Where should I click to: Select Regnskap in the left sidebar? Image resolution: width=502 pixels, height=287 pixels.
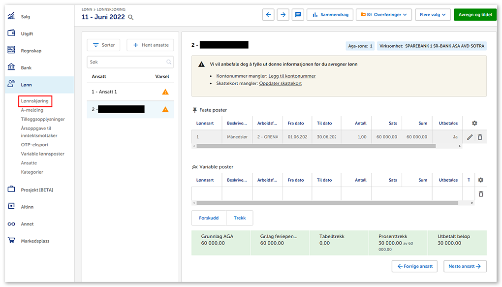[31, 51]
